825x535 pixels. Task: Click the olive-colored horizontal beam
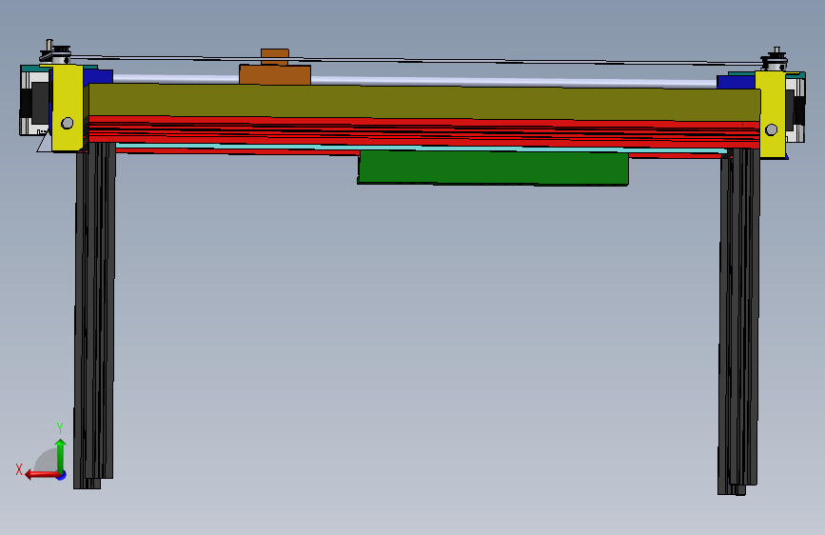pos(424,103)
